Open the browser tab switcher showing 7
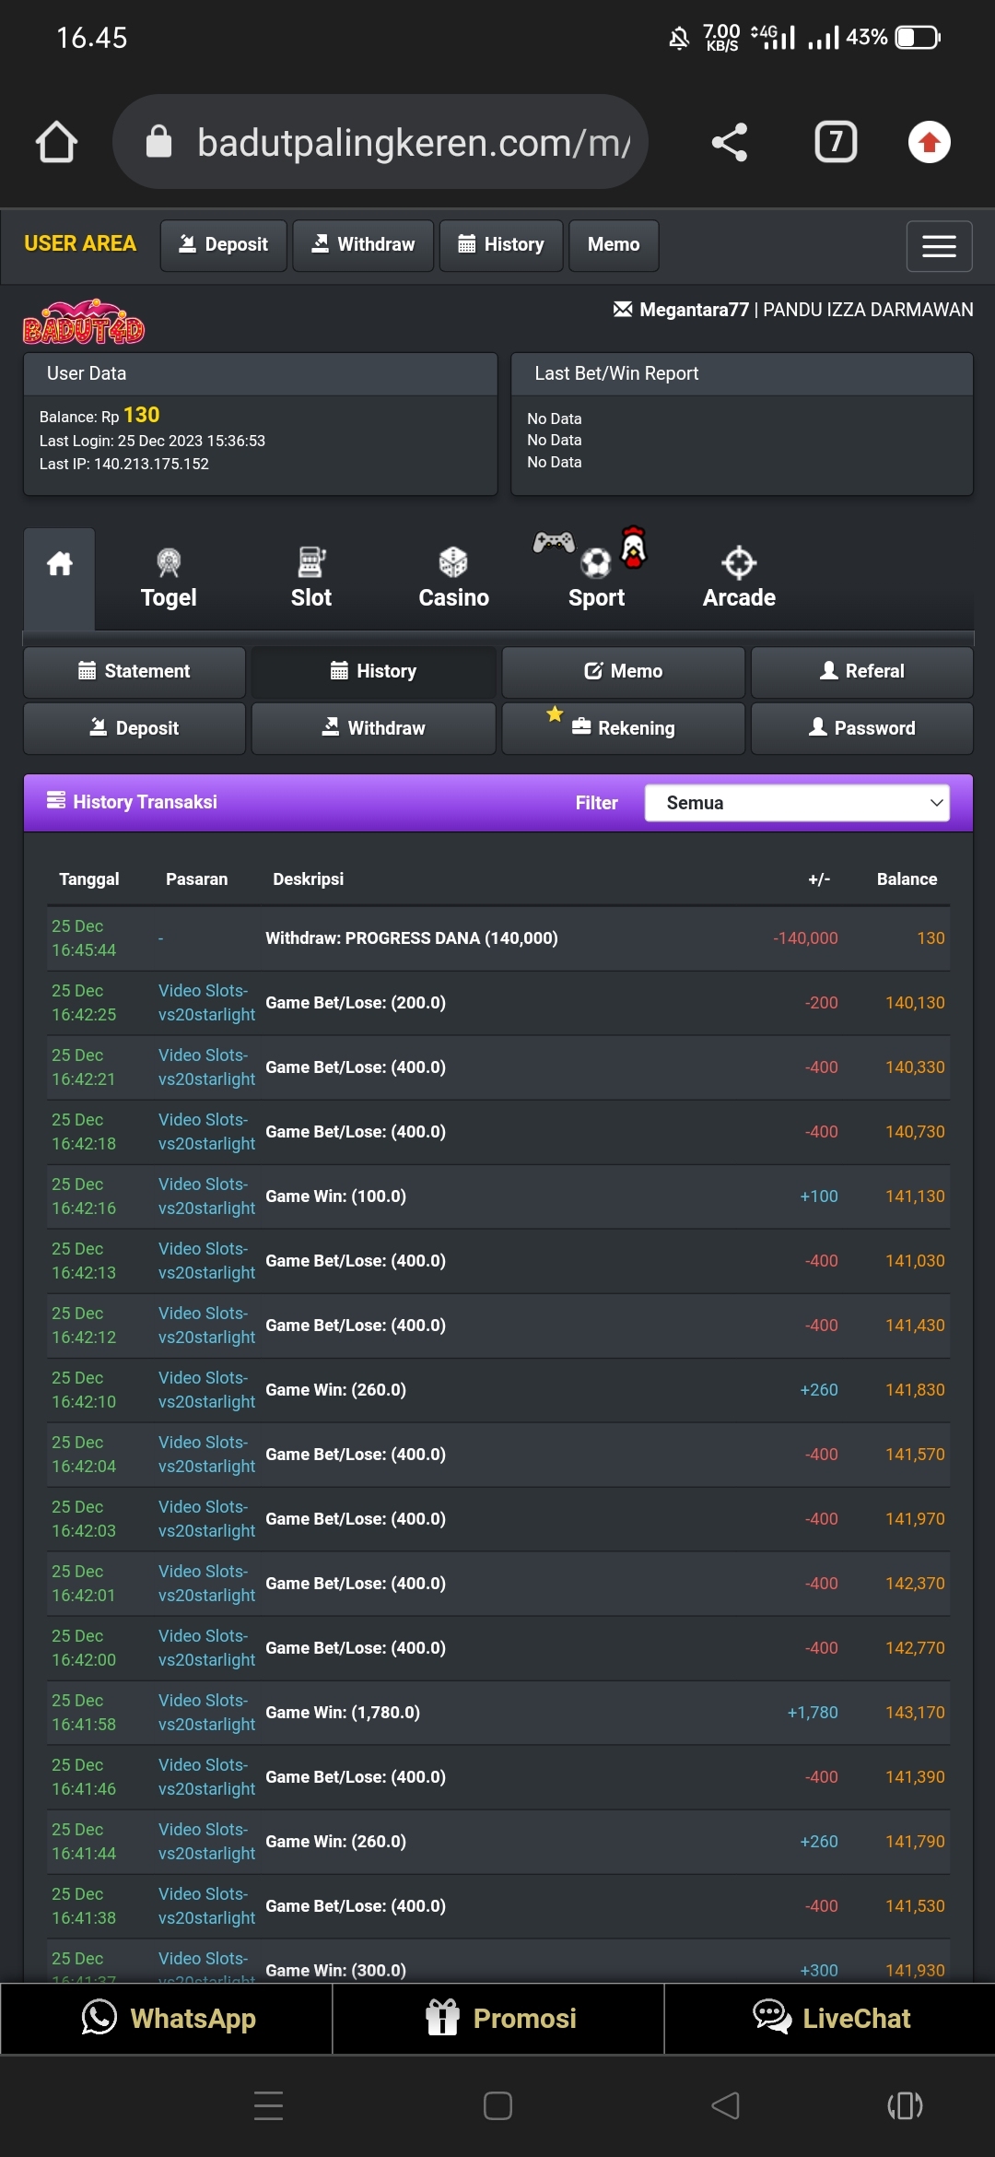This screenshot has width=995, height=2157. tap(836, 142)
